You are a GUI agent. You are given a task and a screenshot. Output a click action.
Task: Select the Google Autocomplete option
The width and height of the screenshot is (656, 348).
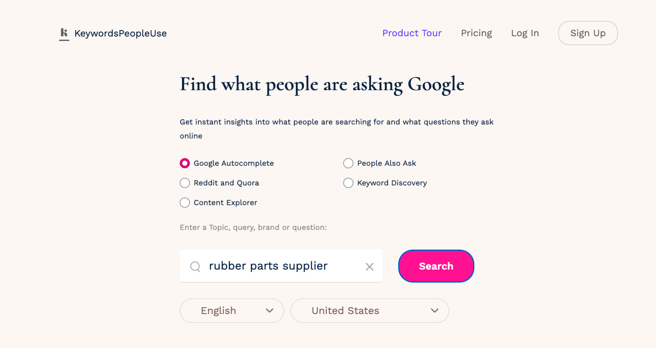(x=184, y=163)
